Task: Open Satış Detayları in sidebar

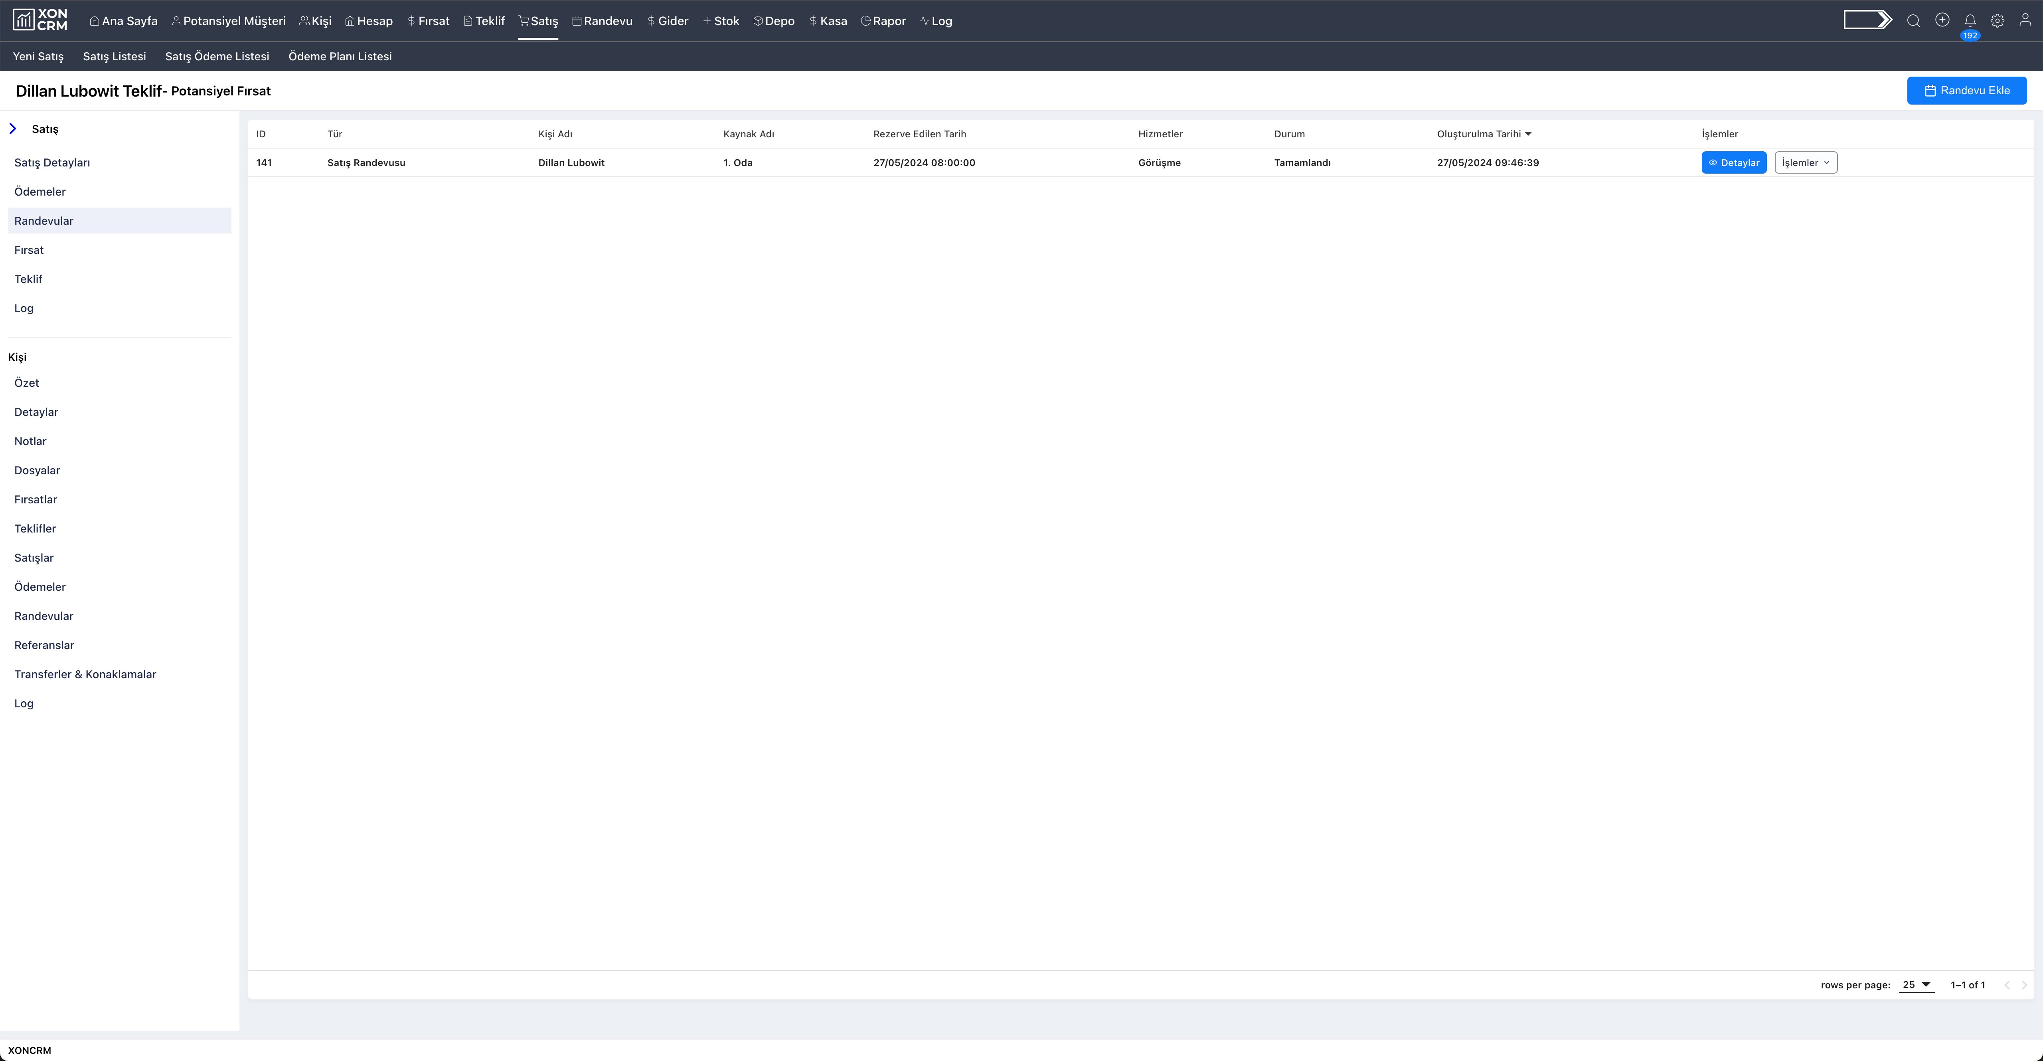Action: (52, 163)
